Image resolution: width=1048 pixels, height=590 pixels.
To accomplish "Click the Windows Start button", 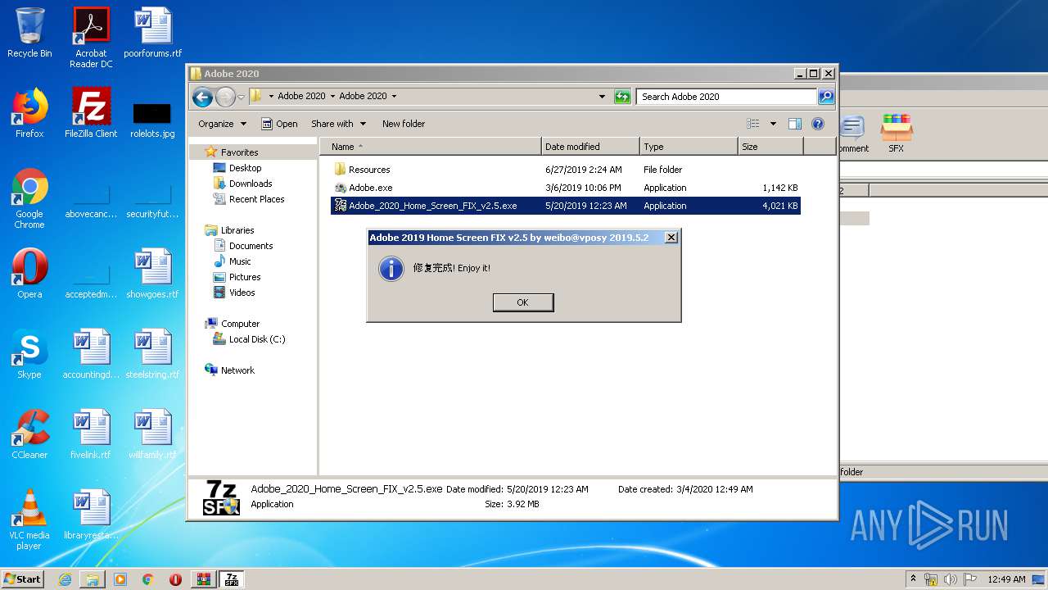I will click(22, 579).
